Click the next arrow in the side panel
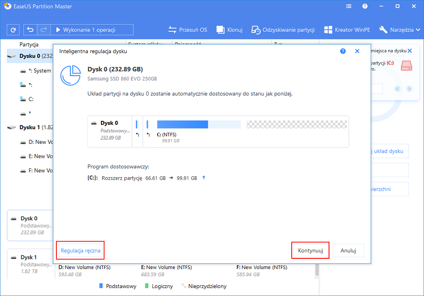The height and width of the screenshot is (296, 424). pyautogui.click(x=409, y=88)
